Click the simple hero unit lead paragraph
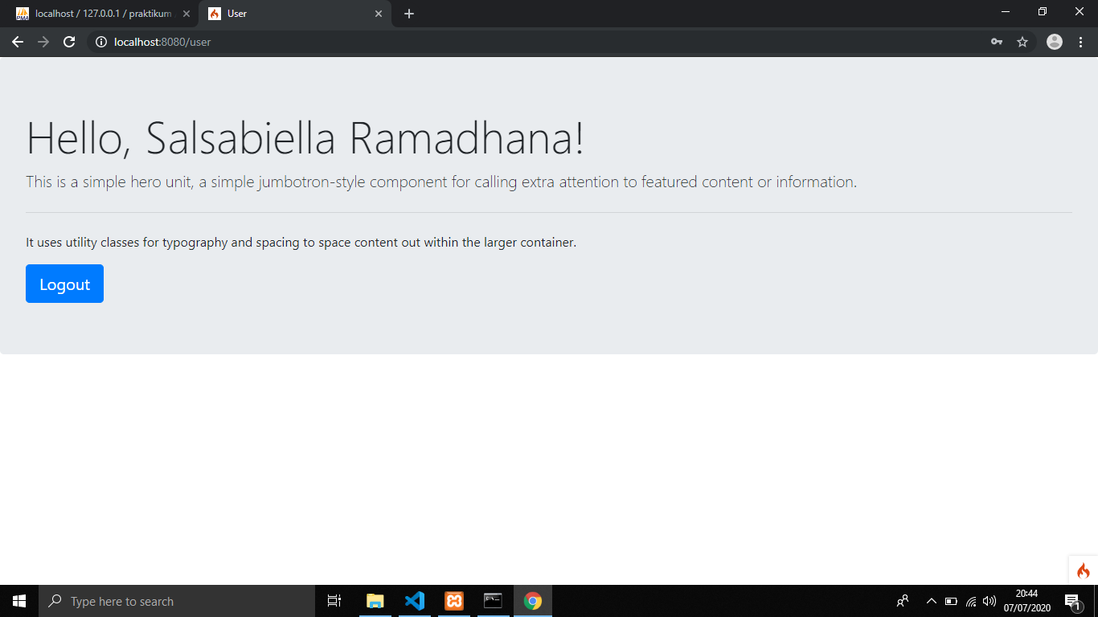 (x=441, y=182)
